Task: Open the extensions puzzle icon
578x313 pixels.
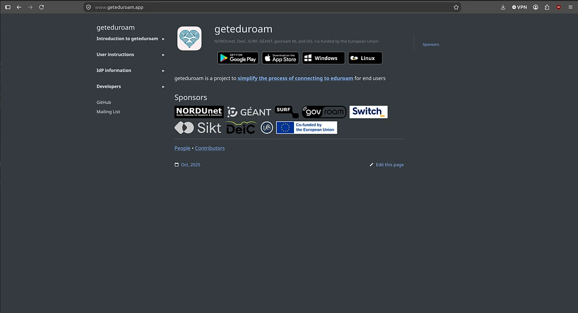Action: click(x=547, y=7)
